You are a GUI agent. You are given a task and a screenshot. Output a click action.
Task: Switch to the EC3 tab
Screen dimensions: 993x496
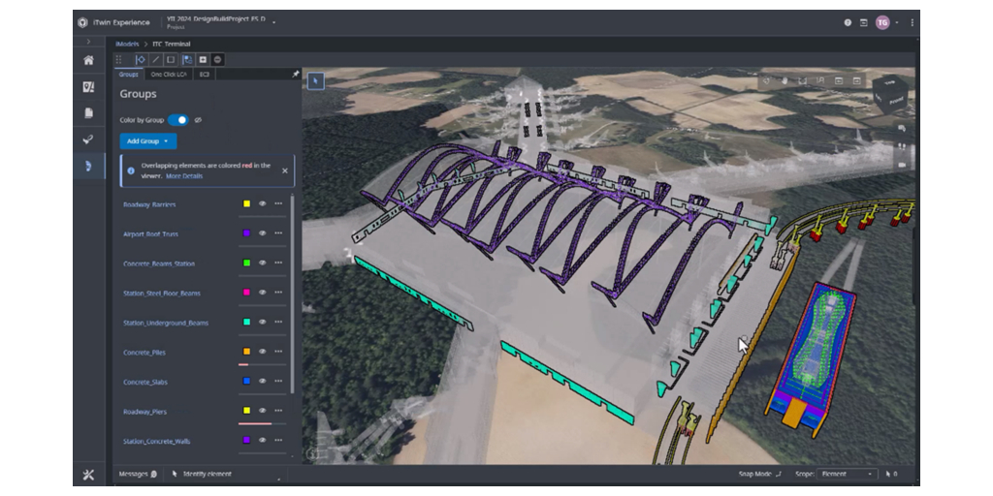205,74
